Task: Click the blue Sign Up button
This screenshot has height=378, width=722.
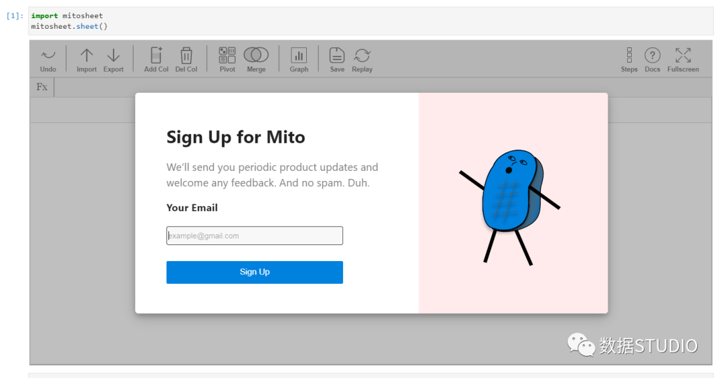Action: pos(255,272)
